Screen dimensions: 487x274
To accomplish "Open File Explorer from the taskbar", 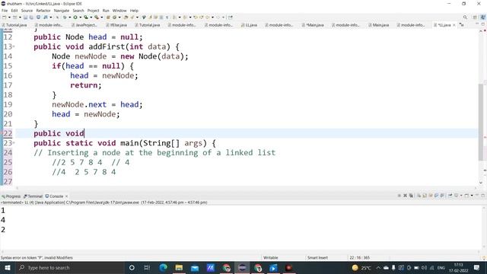I will (179, 267).
